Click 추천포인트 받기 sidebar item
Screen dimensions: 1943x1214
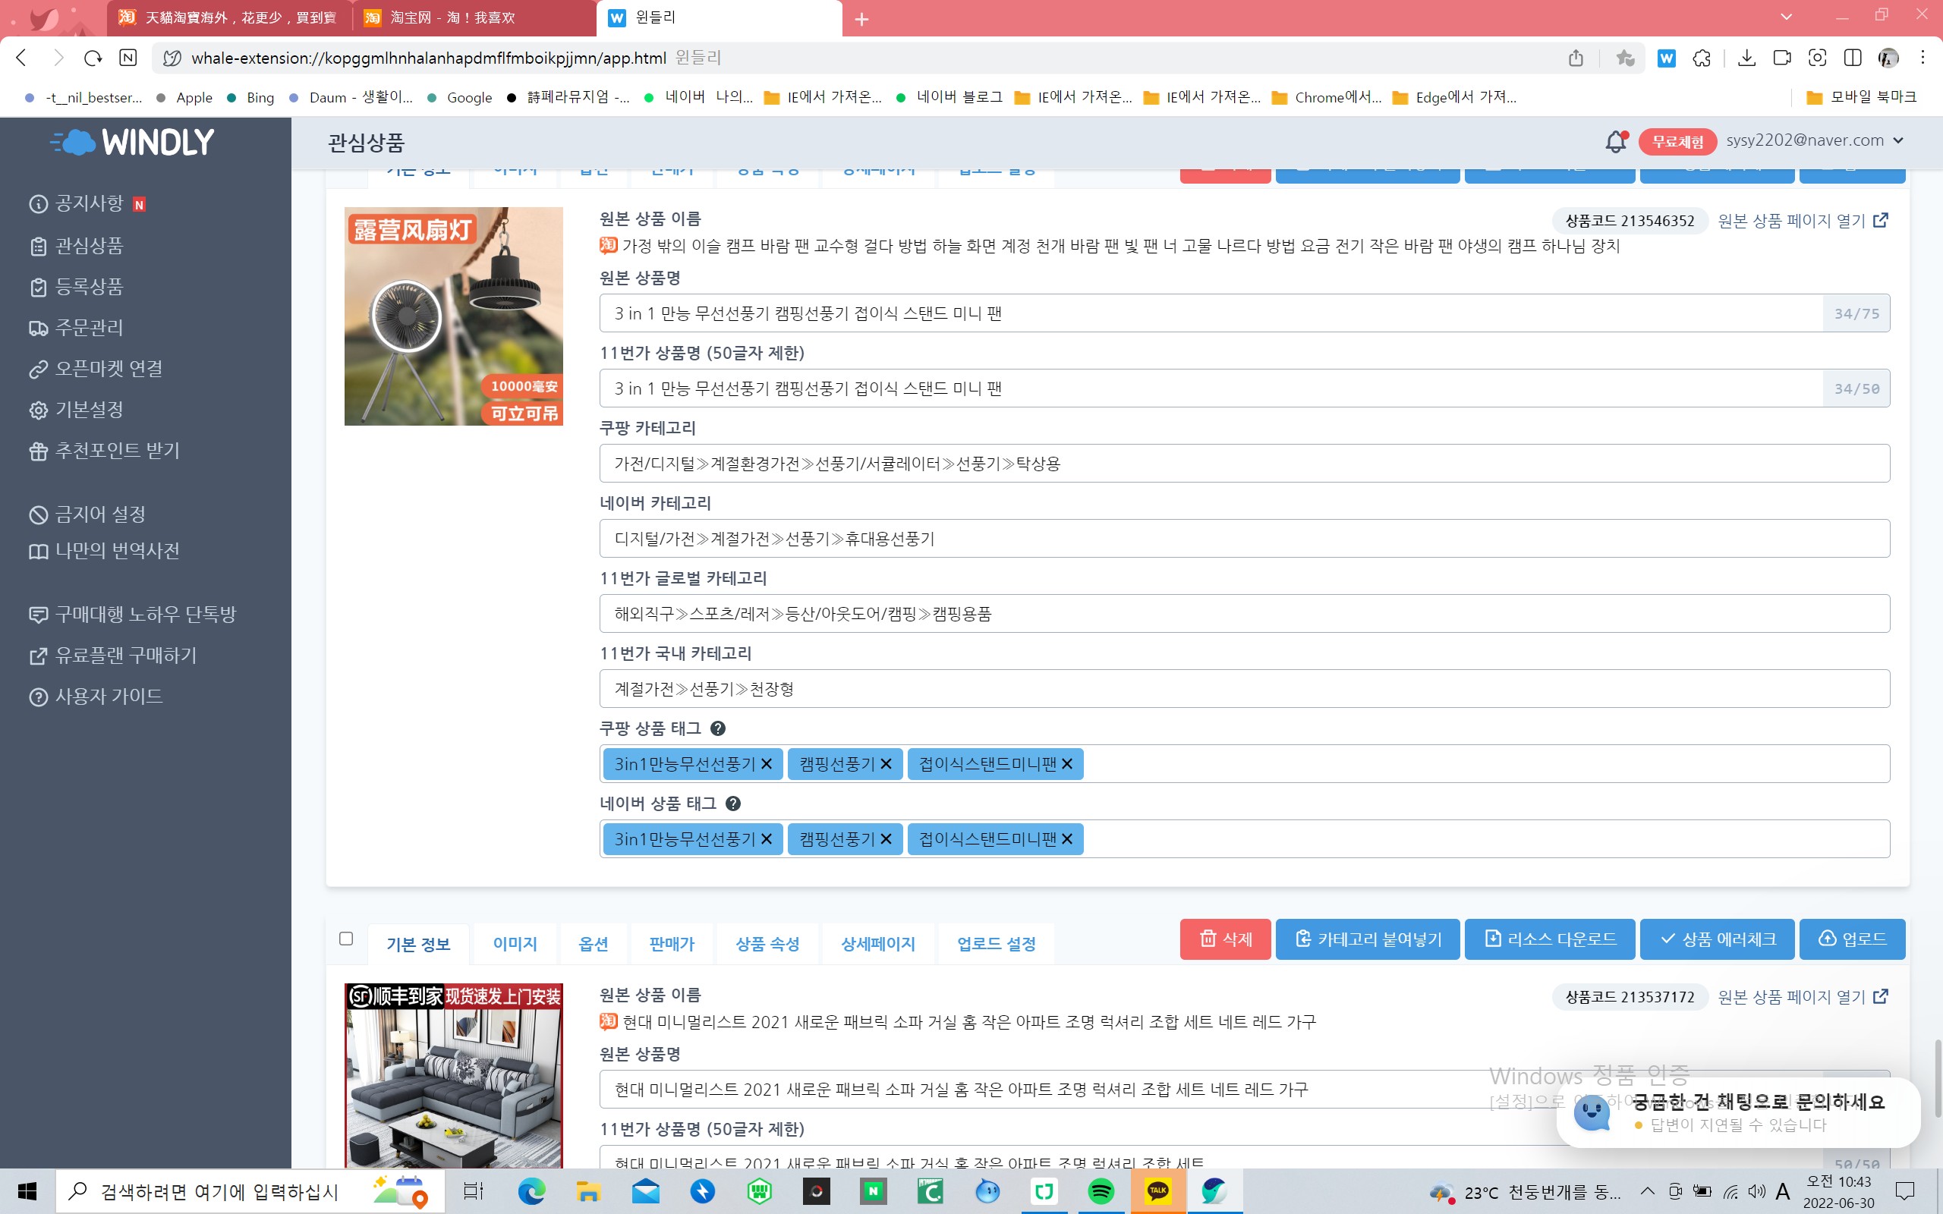click(x=105, y=451)
